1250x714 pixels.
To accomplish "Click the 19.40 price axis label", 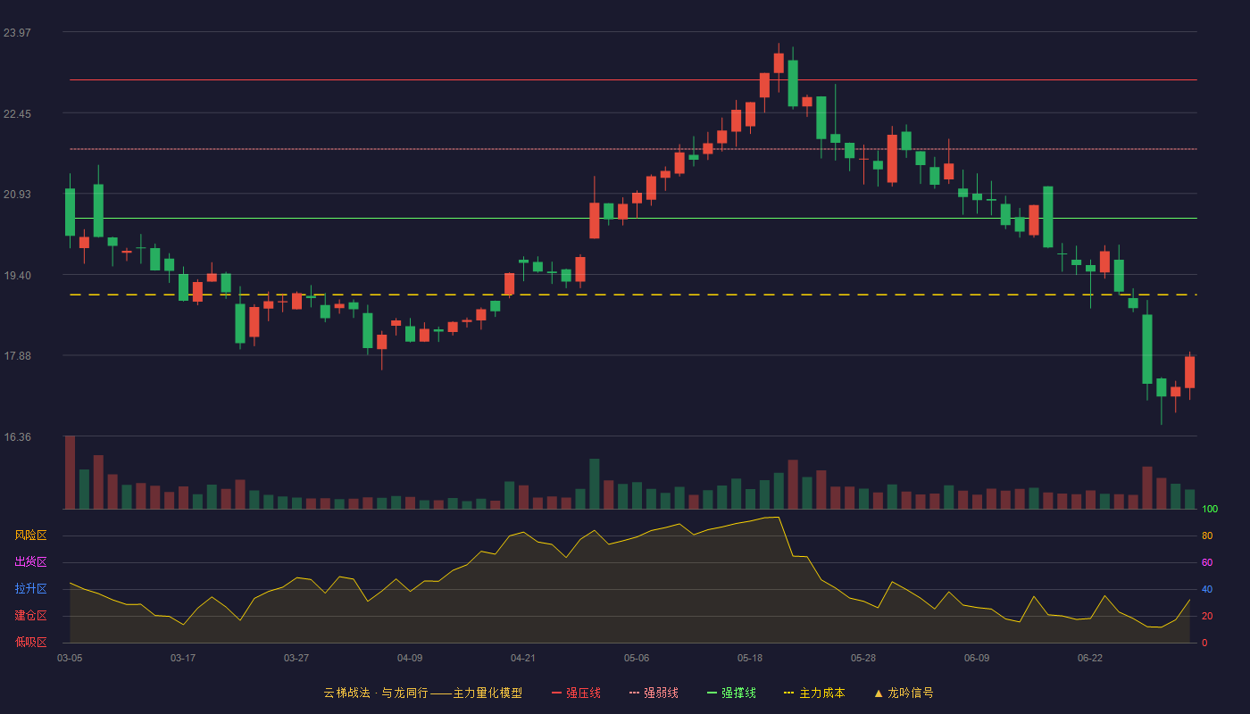I will [x=17, y=276].
